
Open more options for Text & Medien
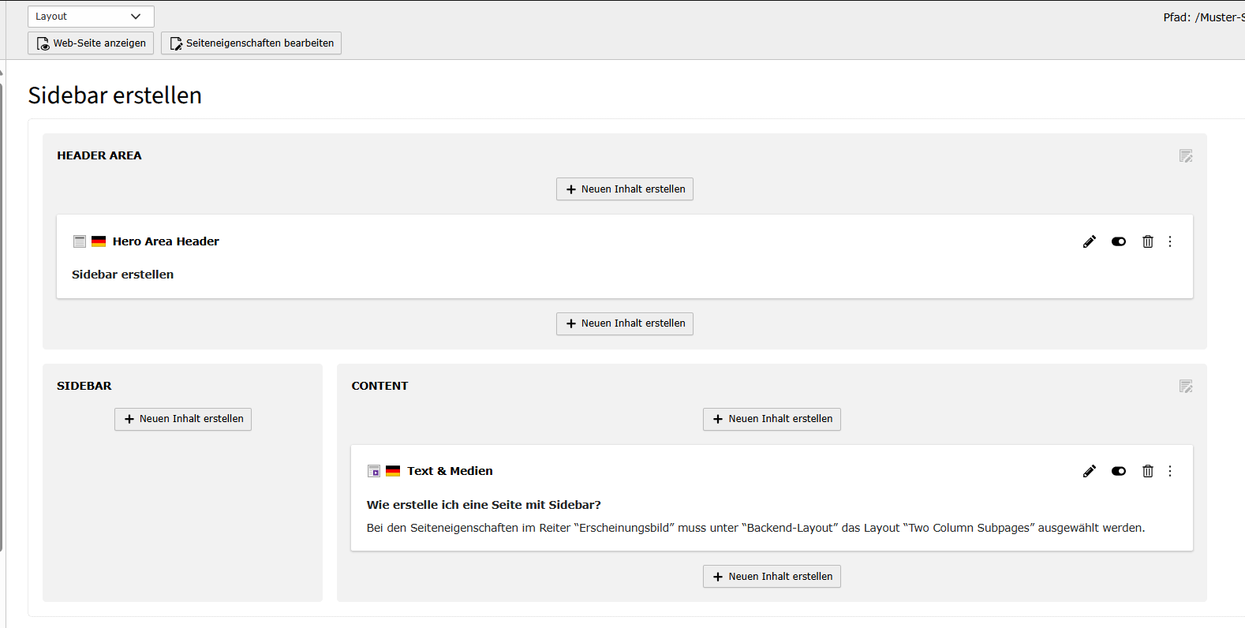1170,471
